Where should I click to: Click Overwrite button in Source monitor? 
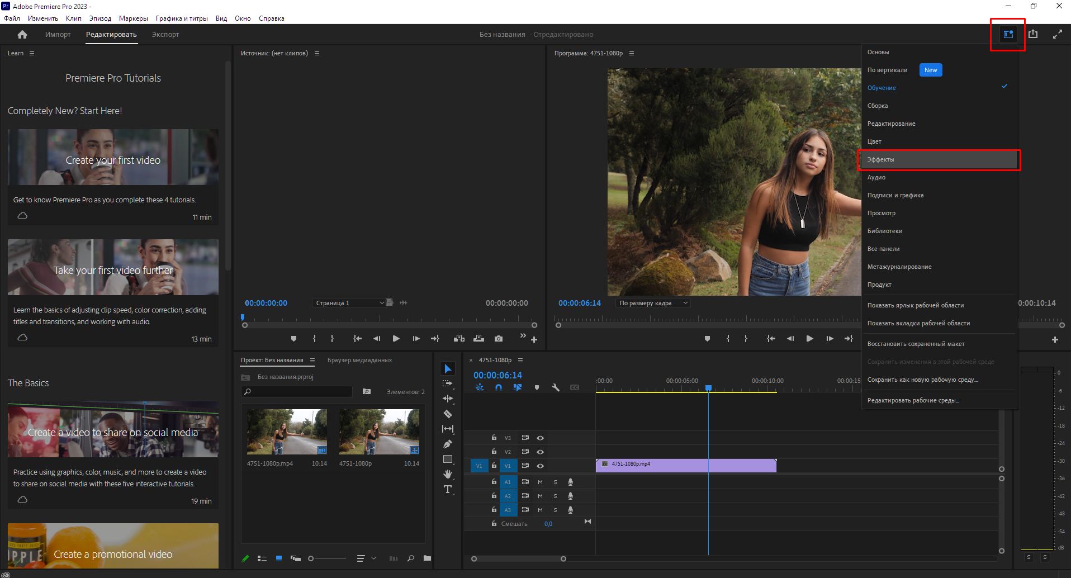click(478, 338)
